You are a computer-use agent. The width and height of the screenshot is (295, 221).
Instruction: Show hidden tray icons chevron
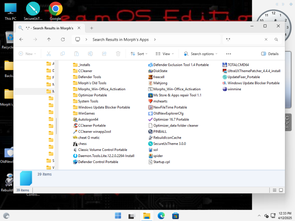pos(259,216)
